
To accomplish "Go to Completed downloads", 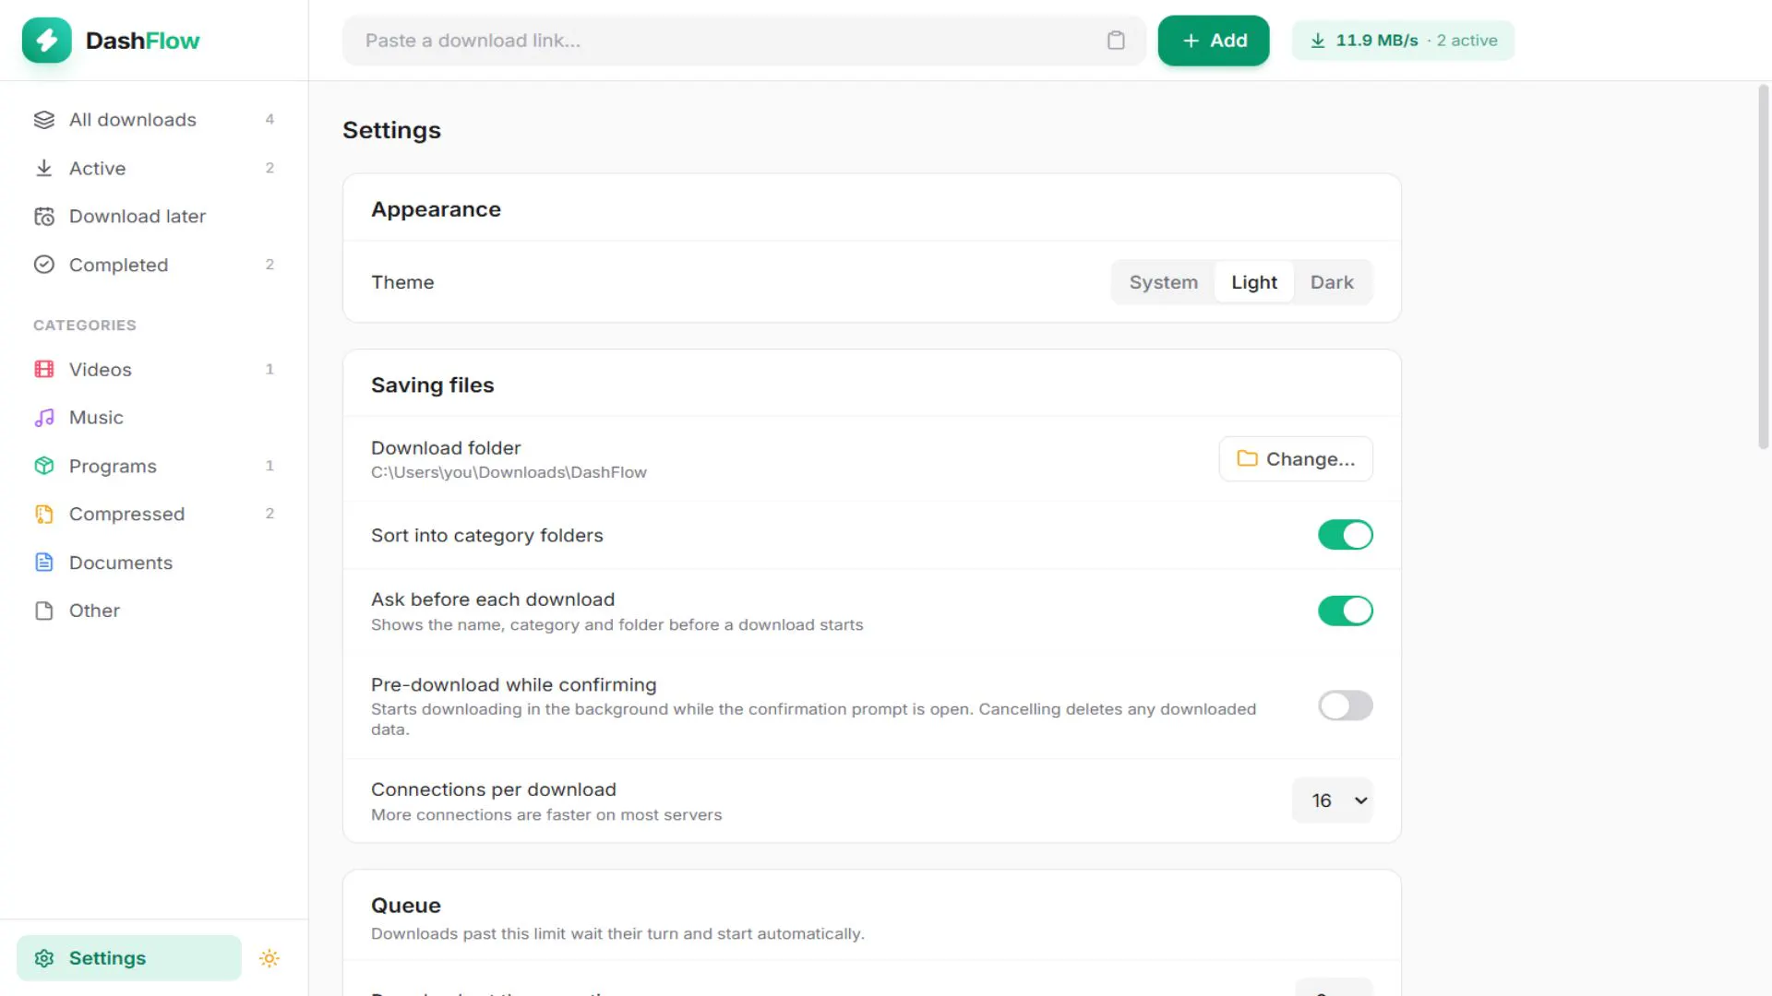I will 154,265.
